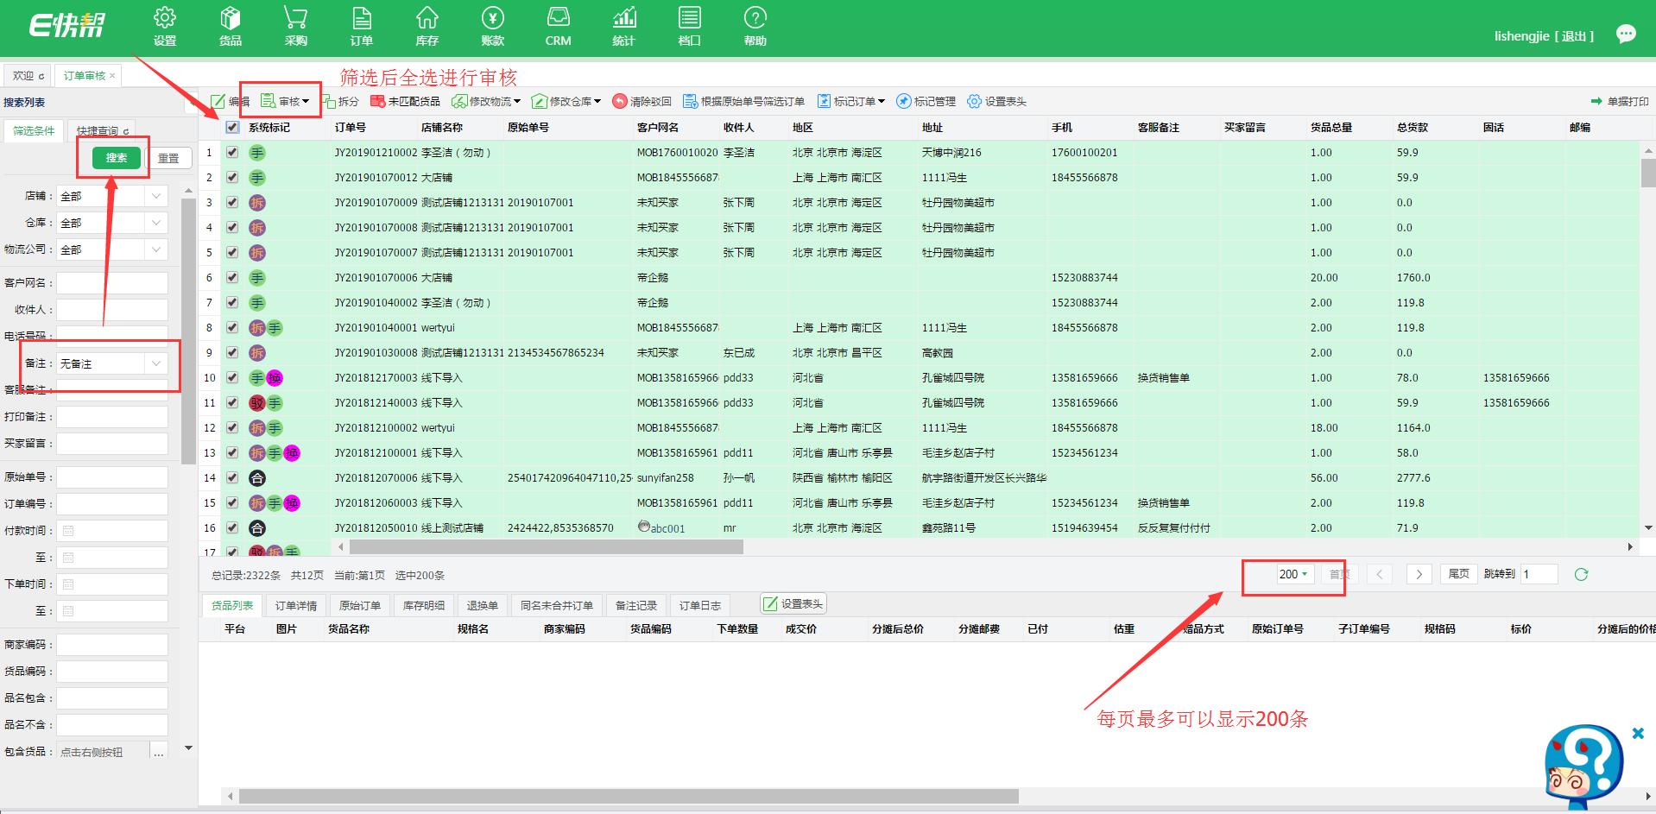The width and height of the screenshot is (1656, 814).
Task: Open the 帮助 help module
Action: pos(755,28)
